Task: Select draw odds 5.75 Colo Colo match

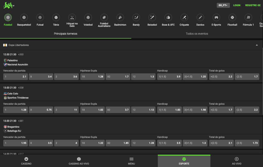Action: click(x=41, y=110)
